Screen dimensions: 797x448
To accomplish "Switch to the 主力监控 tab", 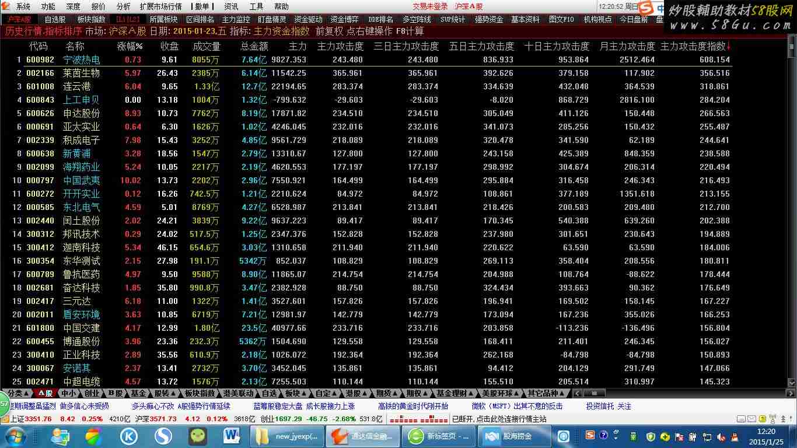I will click(x=236, y=19).
